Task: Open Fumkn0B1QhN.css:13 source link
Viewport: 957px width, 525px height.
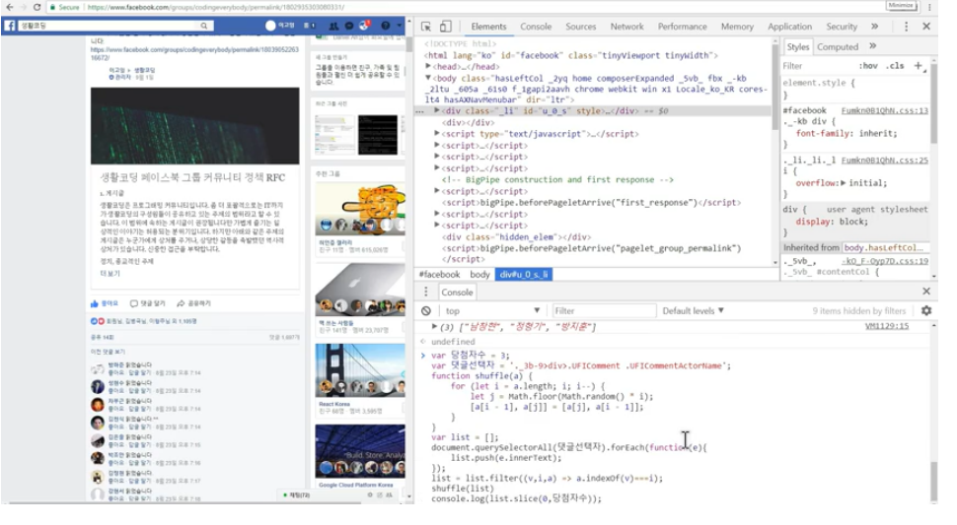Action: [x=884, y=110]
